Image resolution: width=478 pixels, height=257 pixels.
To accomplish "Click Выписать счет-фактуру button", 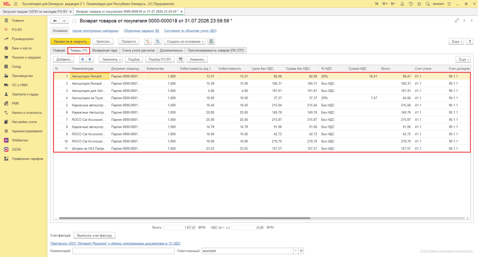I will click(x=94, y=236).
